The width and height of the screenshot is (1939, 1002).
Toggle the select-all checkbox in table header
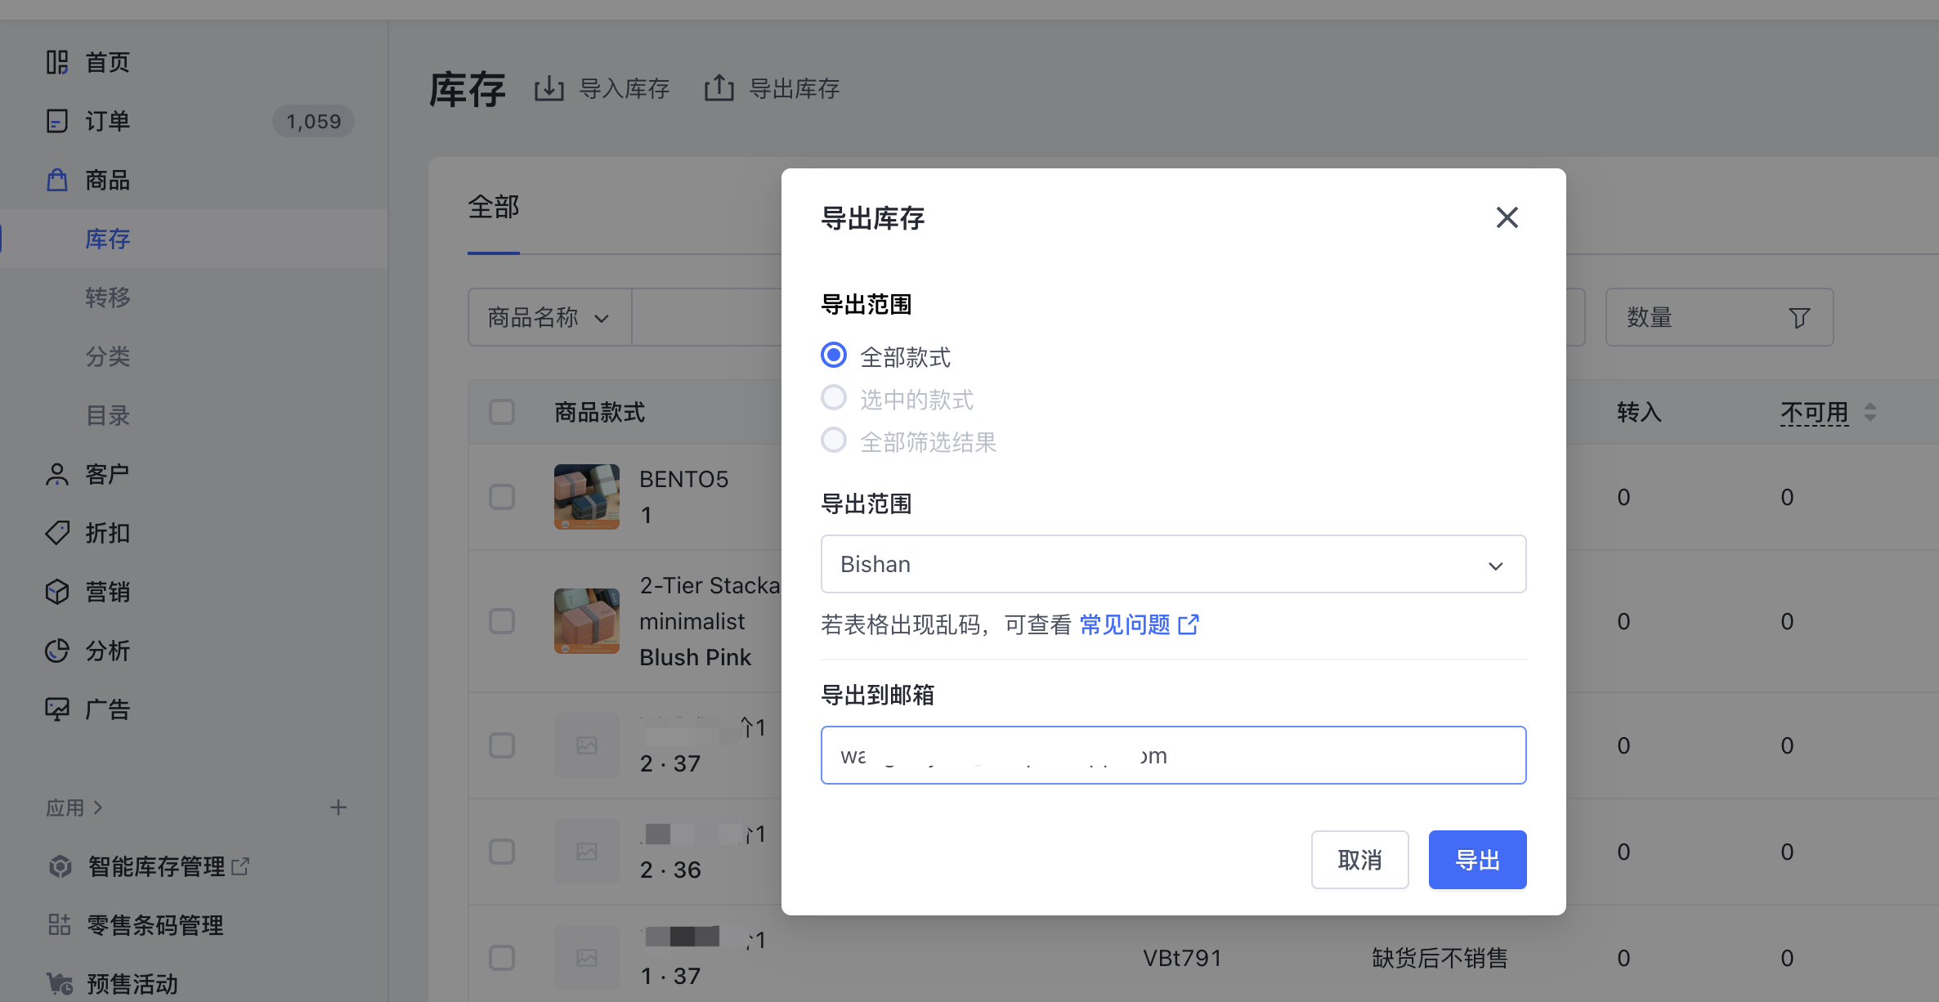coord(502,412)
